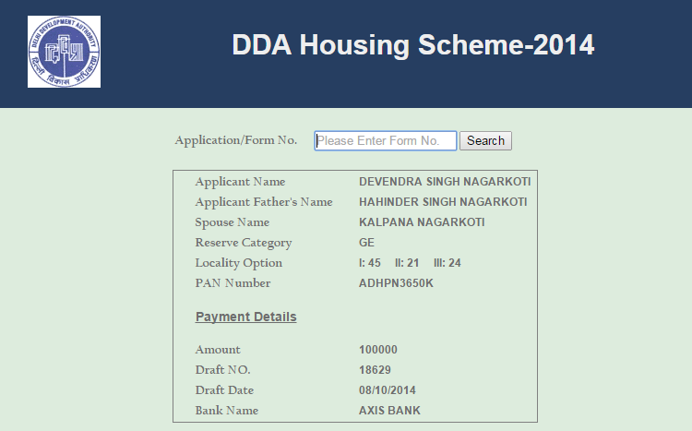Click the PAN number ADHPN3650K
Image resolution: width=692 pixels, height=431 pixels.
[396, 283]
